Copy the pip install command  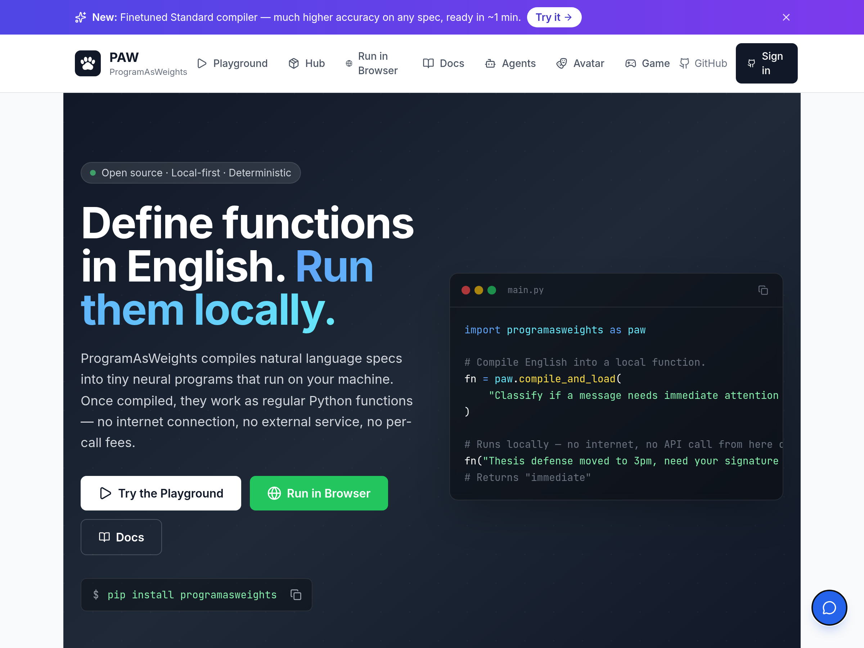pos(296,594)
